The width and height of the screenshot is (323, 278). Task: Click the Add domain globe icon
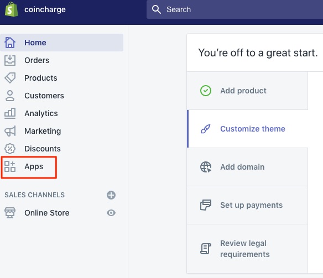(x=206, y=167)
